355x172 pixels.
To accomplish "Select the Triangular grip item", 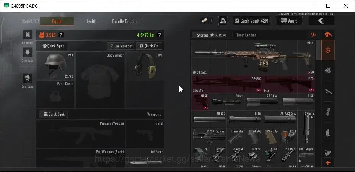I will point(236,137).
